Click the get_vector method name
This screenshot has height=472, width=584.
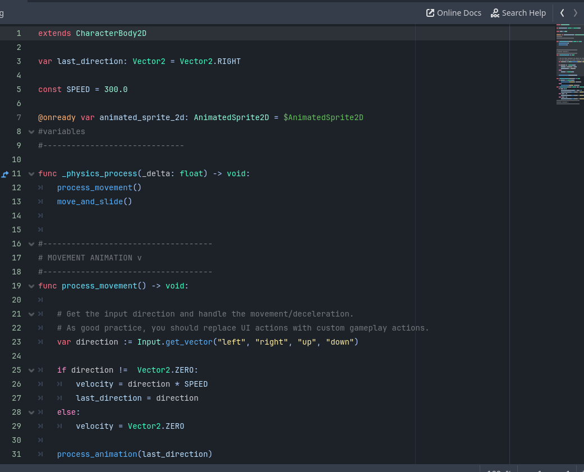point(189,342)
